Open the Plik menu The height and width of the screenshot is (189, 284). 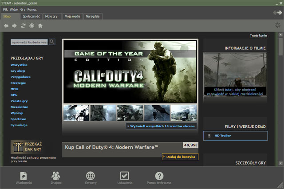pos(5,9)
